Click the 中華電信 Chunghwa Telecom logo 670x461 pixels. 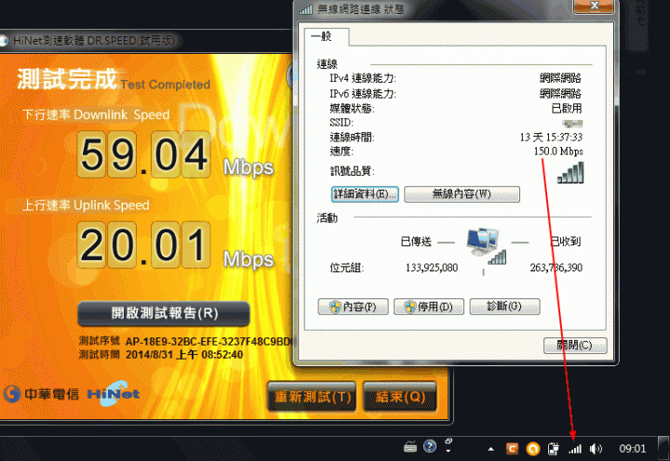[42, 393]
